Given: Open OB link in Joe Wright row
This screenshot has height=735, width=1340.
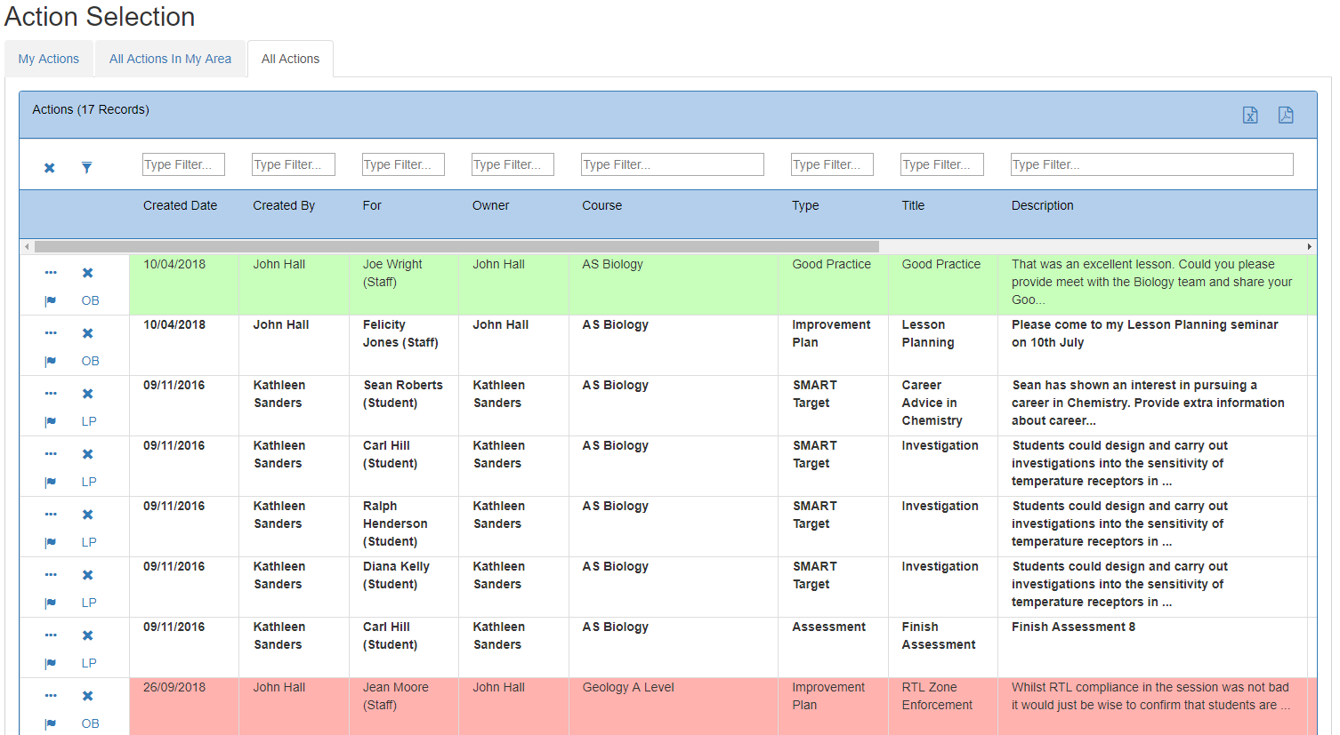Looking at the screenshot, I should [90, 300].
